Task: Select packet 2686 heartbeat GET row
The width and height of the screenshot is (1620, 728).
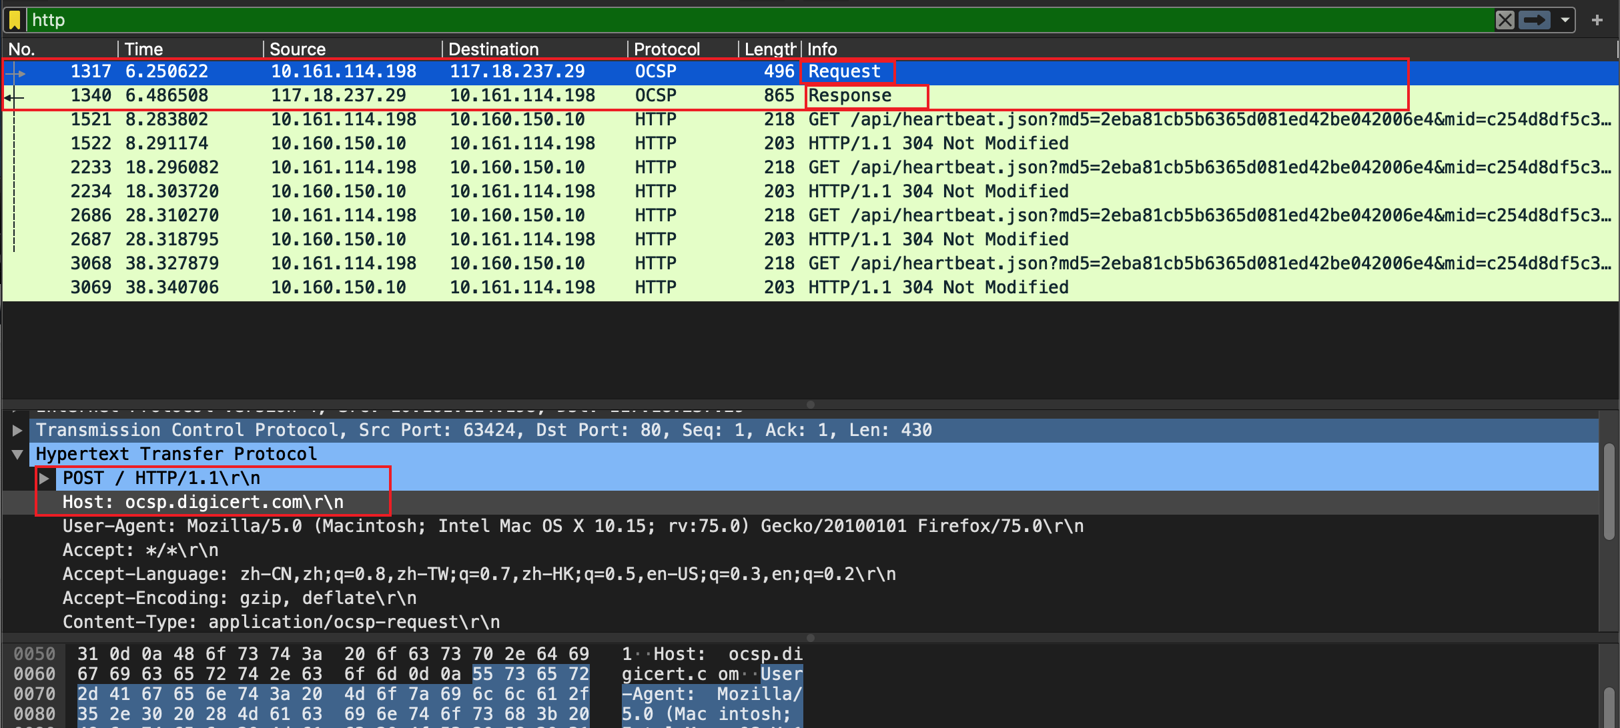Action: coord(810,215)
